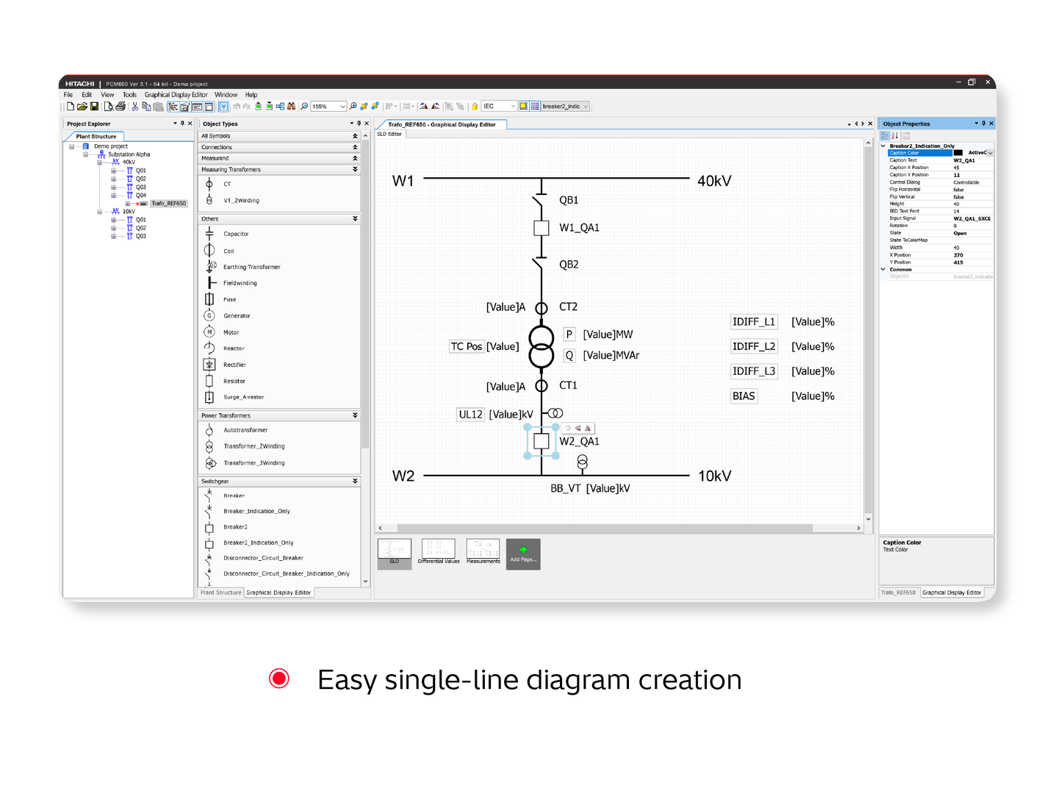
Task: Click the Add Page button
Action: (x=522, y=554)
